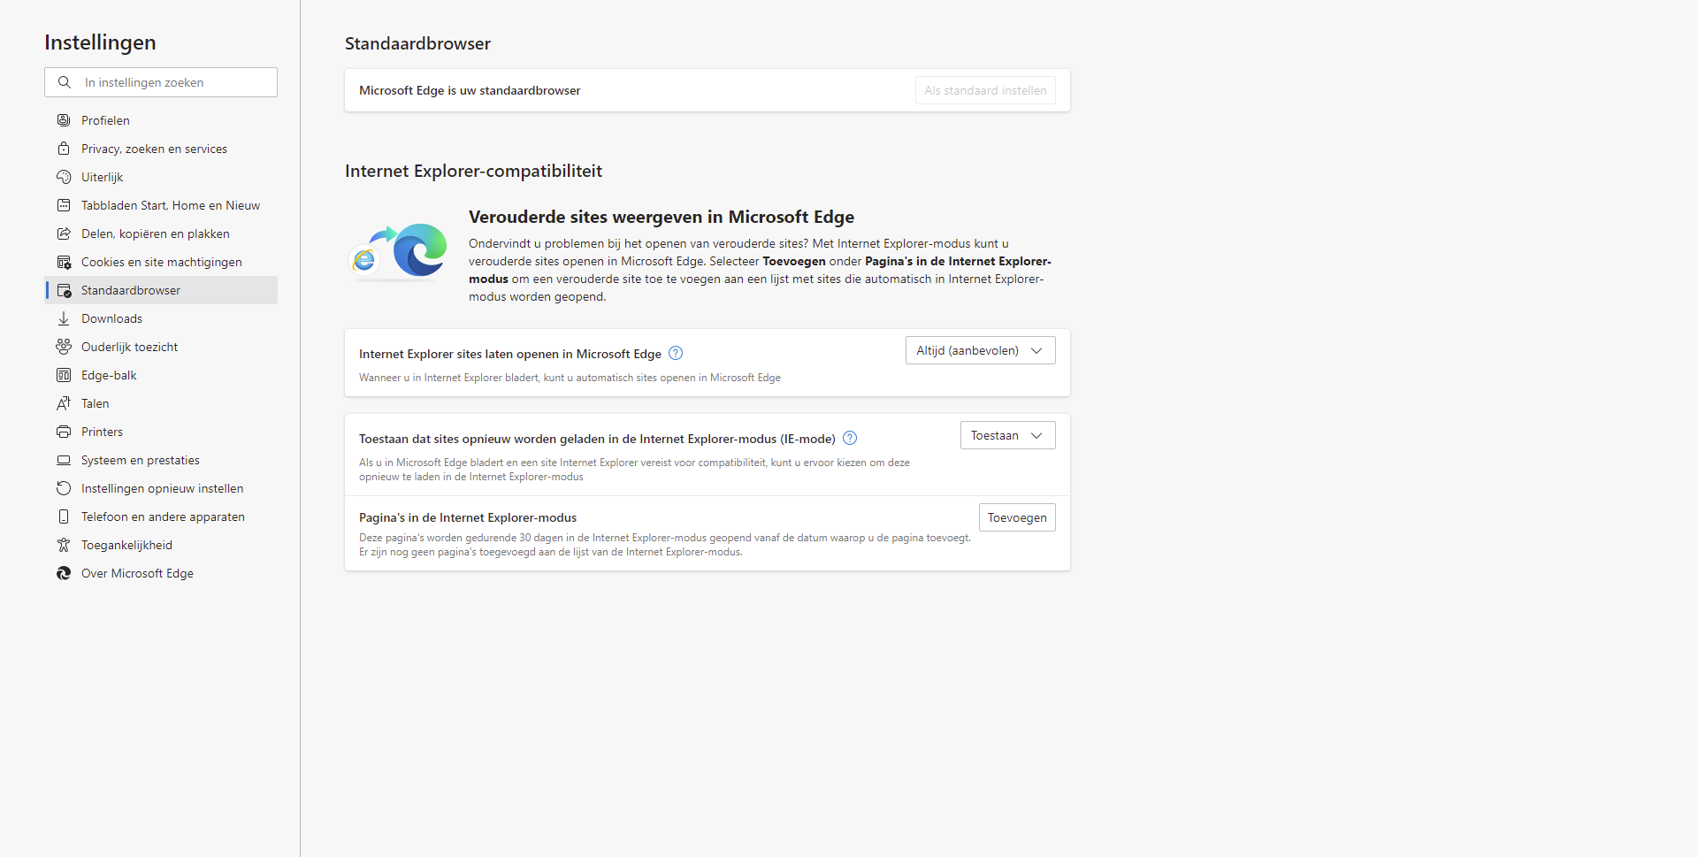Click the Edge logo next to Over Microsoft Edge
The height and width of the screenshot is (857, 1698).
click(64, 573)
